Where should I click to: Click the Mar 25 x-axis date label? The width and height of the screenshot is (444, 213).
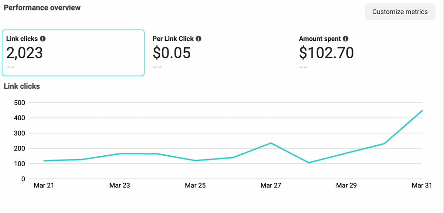point(195,186)
